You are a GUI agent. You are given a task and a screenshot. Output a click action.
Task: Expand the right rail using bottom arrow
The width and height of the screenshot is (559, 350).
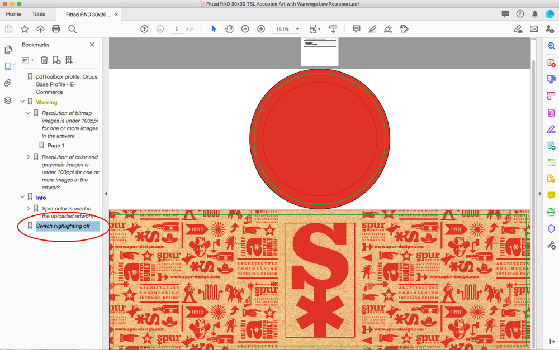point(552,342)
